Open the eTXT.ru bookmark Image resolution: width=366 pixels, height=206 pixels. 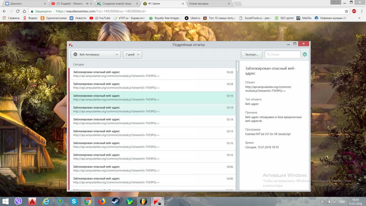click(129, 18)
